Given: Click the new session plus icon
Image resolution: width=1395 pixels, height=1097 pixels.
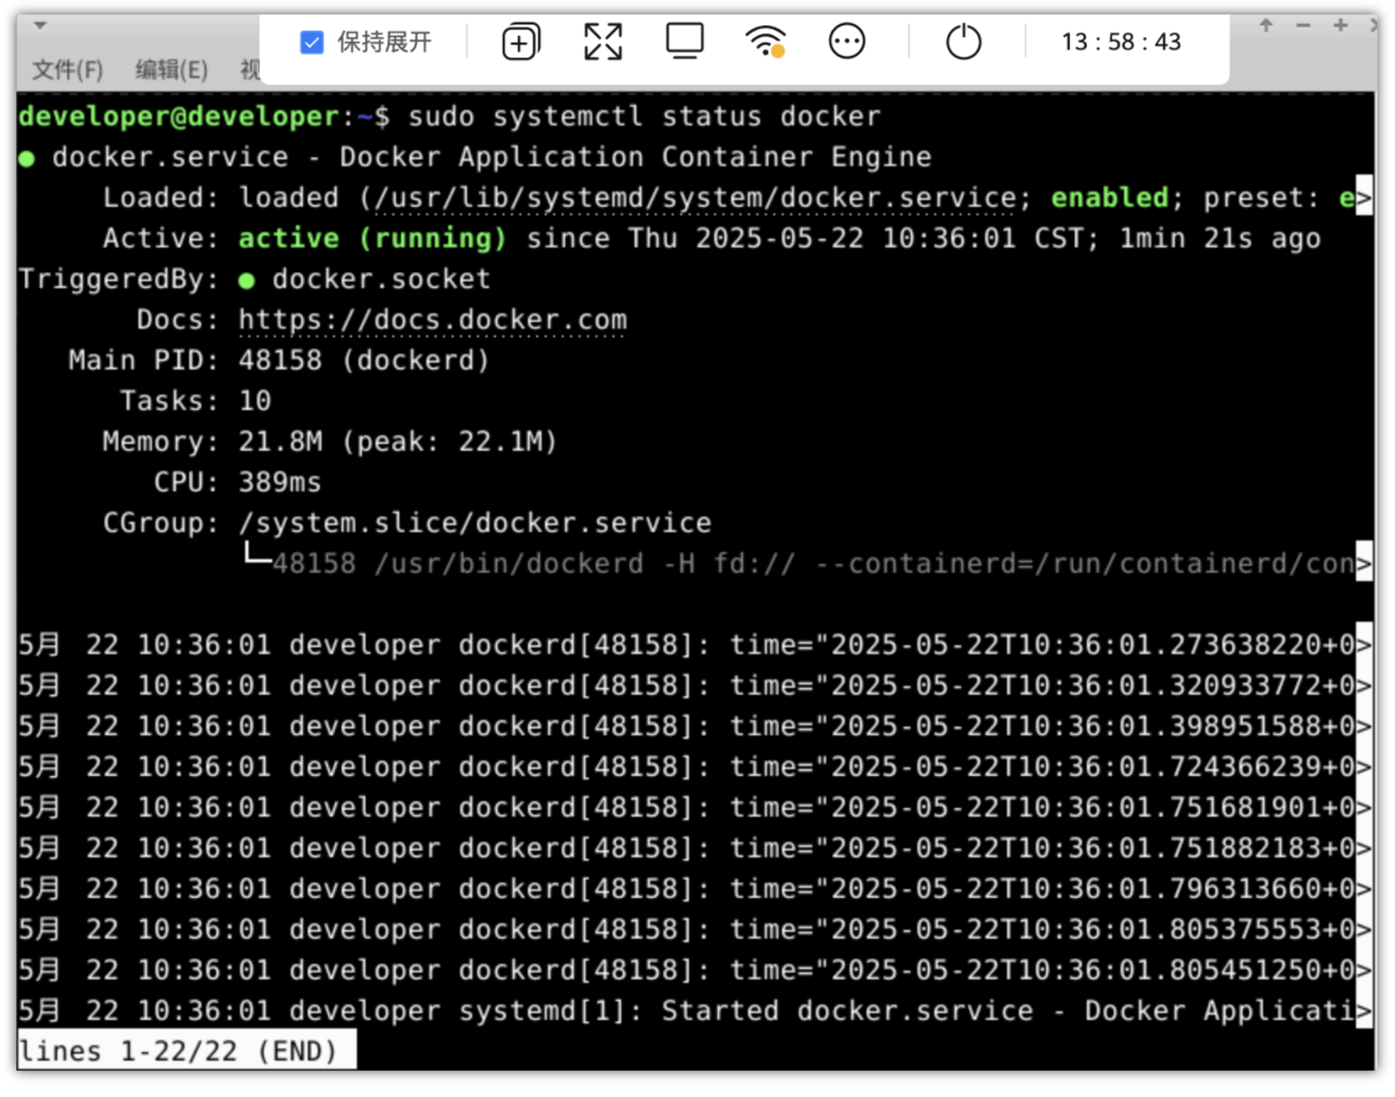Looking at the screenshot, I should click(x=521, y=43).
